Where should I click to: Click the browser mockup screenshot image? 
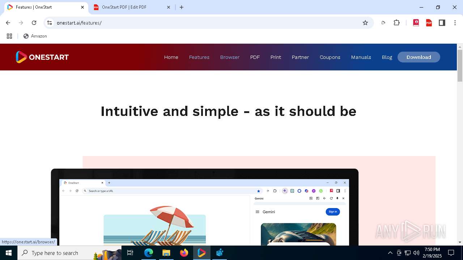[x=205, y=207]
